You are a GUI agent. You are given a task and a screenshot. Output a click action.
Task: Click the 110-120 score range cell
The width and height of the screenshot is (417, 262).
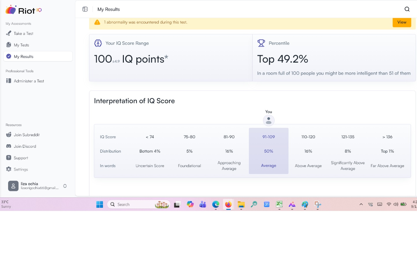click(x=308, y=137)
